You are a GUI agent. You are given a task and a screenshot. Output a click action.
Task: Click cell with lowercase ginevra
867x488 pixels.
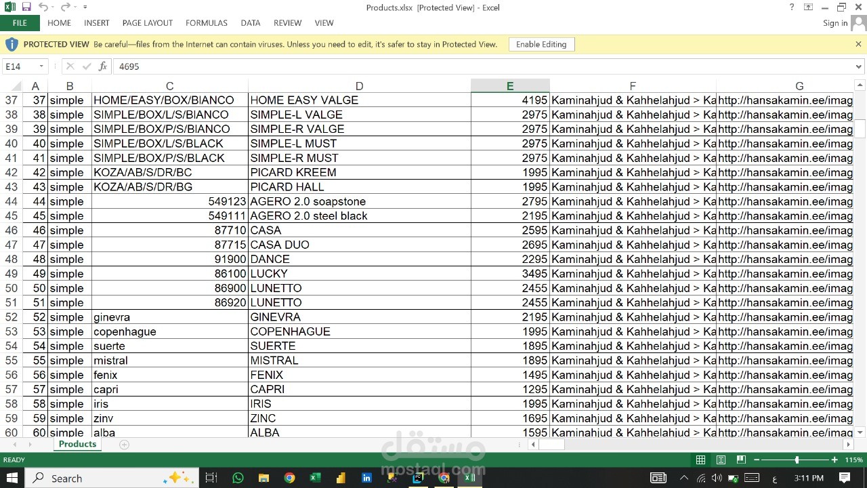coord(170,317)
